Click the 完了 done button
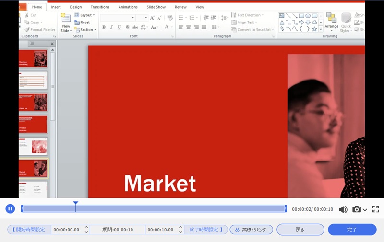Screen dimensions: 384x242 tap(352, 230)
